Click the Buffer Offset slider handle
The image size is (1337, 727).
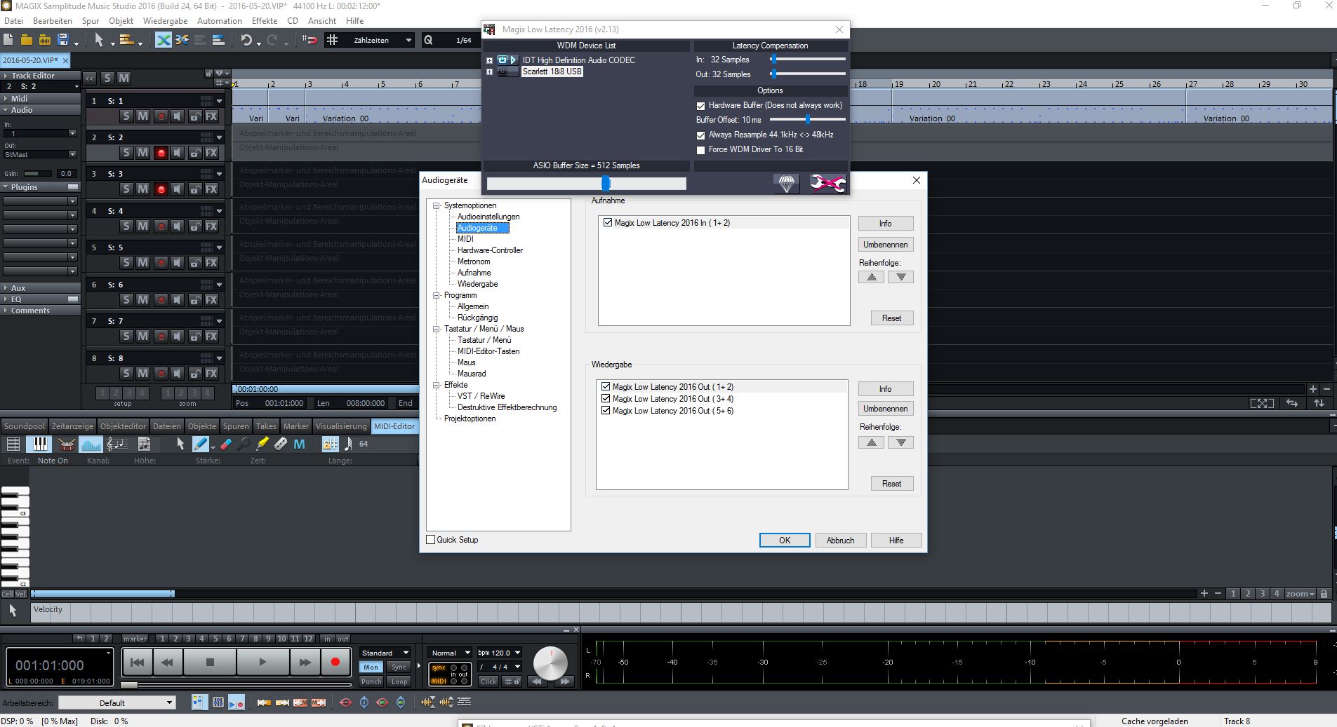coord(808,120)
